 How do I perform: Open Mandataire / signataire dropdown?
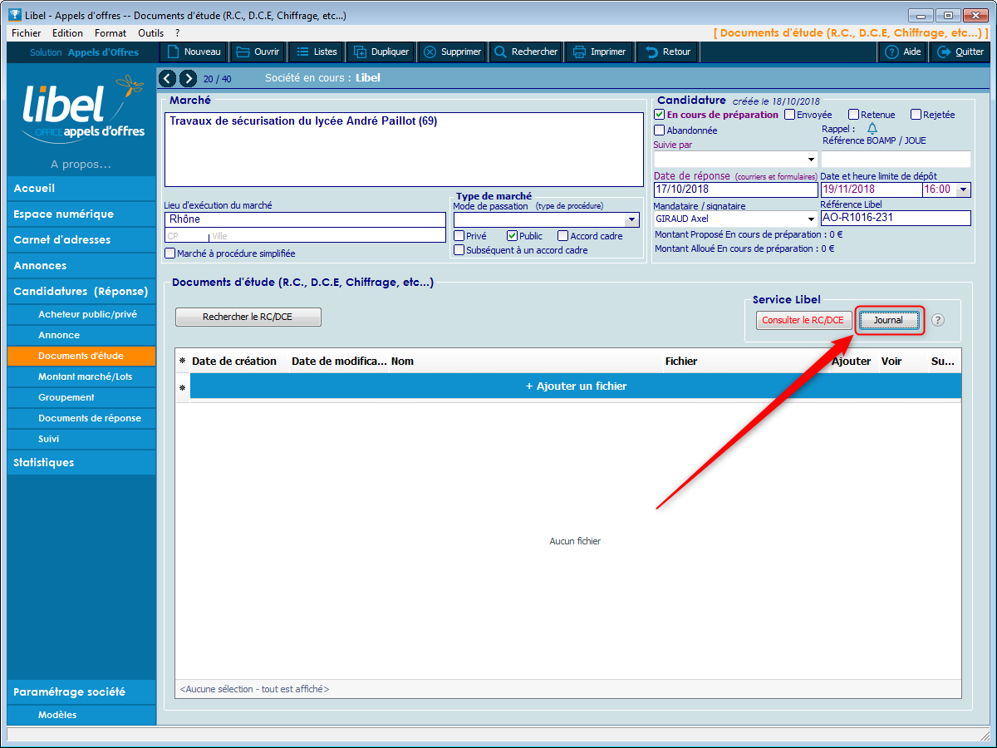pos(811,219)
